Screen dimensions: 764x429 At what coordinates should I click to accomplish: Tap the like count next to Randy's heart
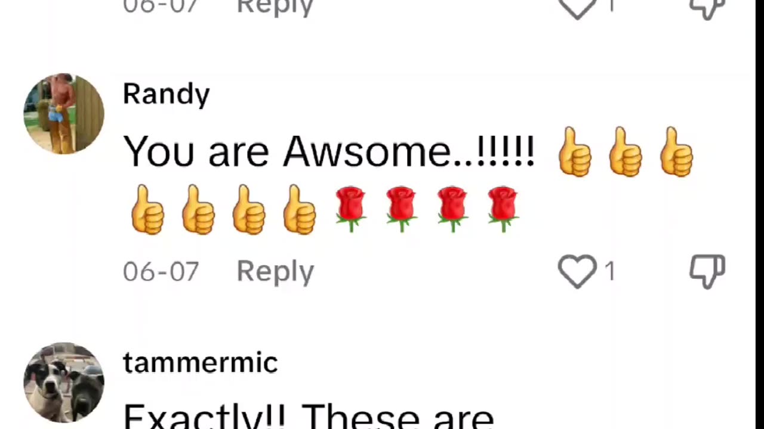tap(609, 272)
